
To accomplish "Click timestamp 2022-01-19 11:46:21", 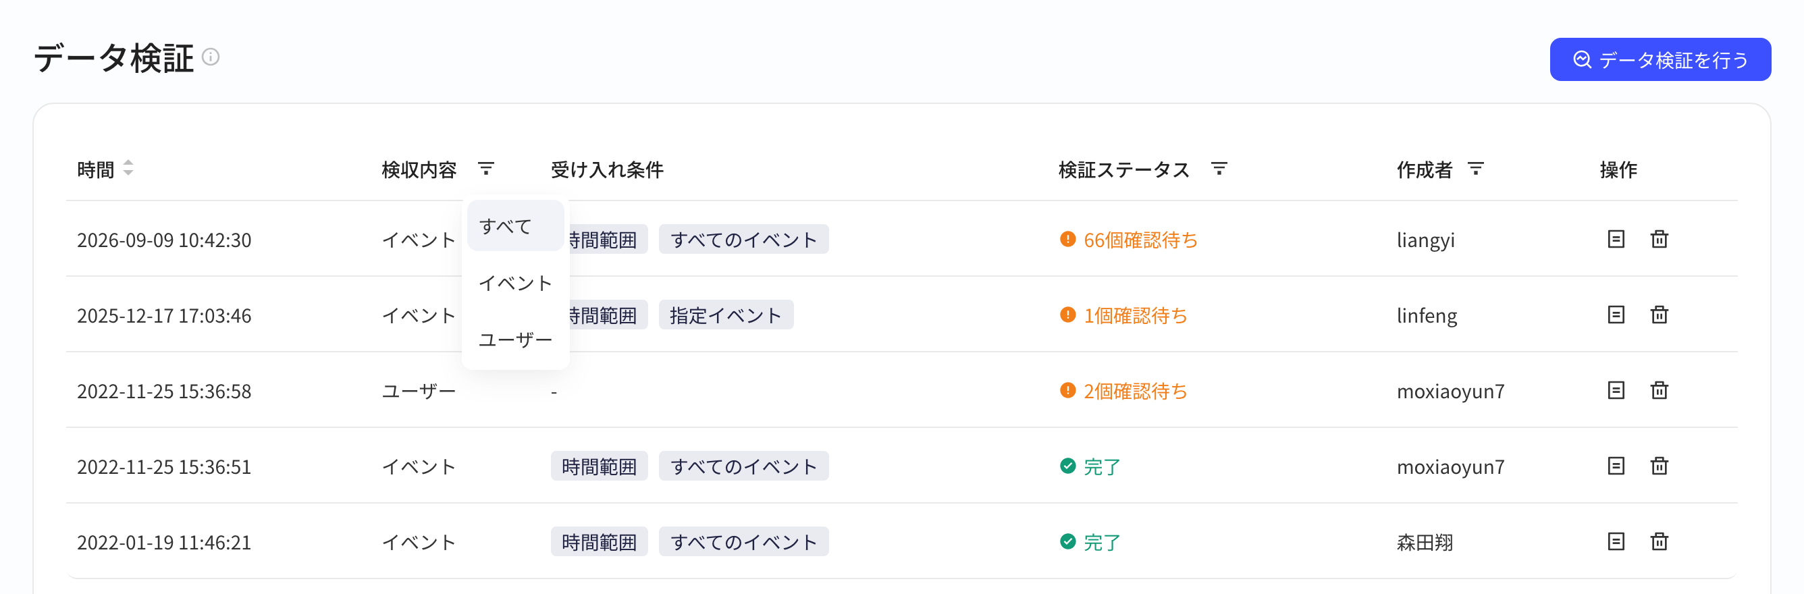I will click(164, 543).
